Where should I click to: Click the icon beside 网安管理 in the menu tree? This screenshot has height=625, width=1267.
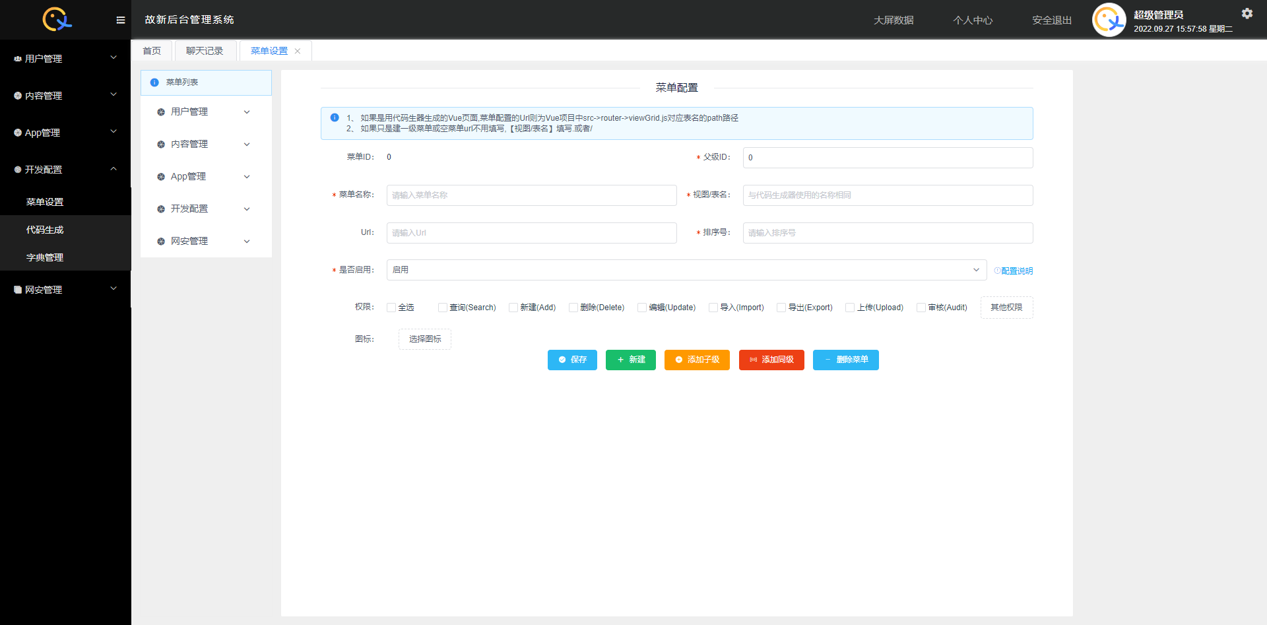161,242
